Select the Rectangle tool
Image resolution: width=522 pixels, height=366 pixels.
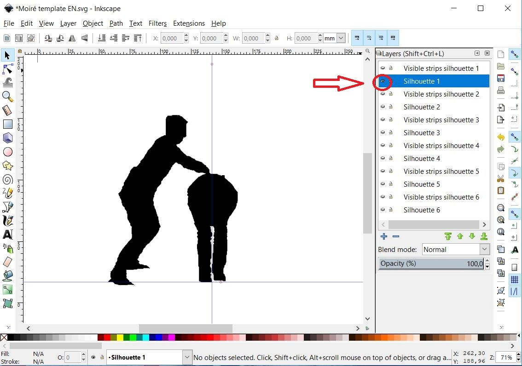pos(7,124)
